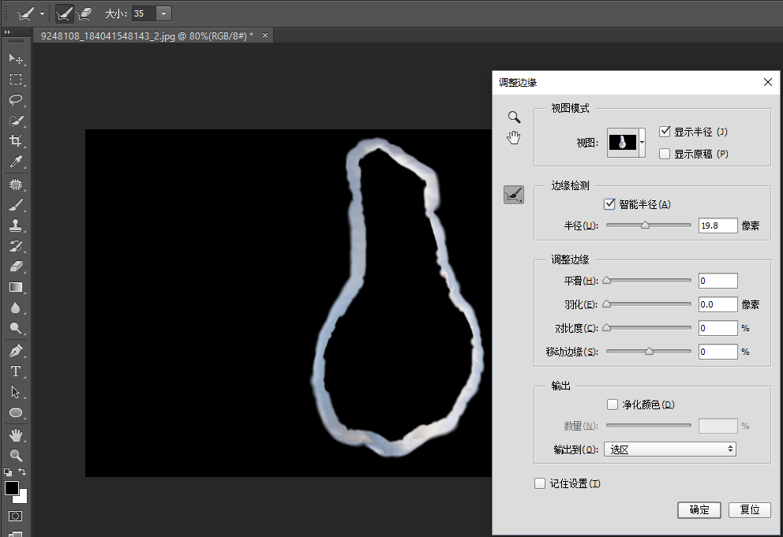Click the 确定 button

click(x=699, y=509)
